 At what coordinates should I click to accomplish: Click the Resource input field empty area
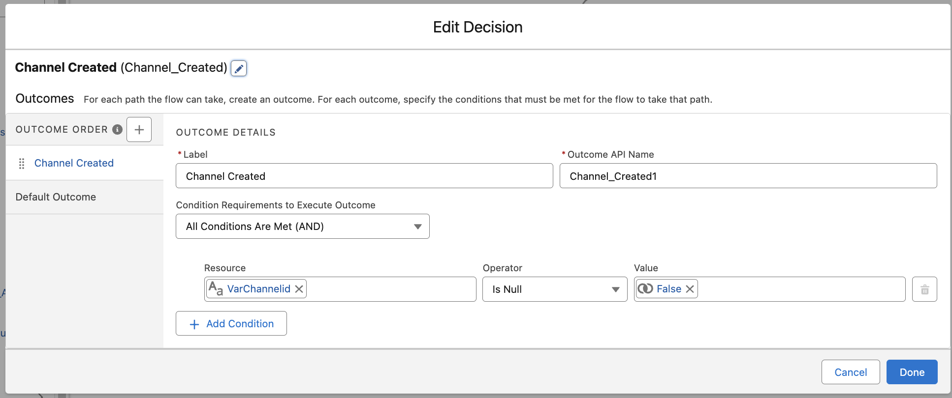[390, 289]
